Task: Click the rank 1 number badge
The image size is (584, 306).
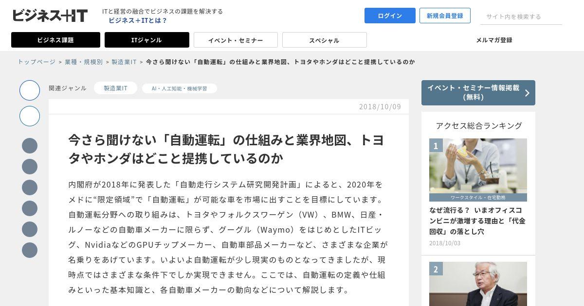Action: pos(436,146)
